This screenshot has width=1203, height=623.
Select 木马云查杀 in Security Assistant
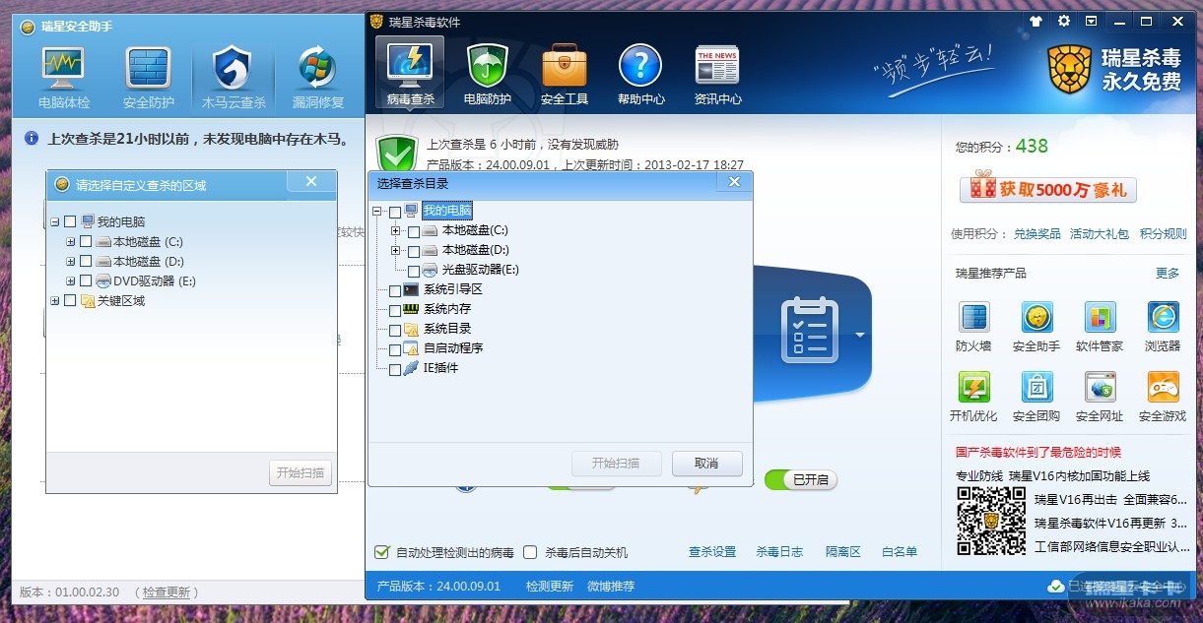tap(234, 78)
